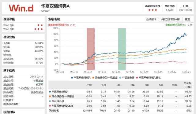This screenshot has height=114, width=196.
Task: Click the 近3年 return 38.95%
Action: coord(39,47)
